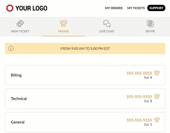Click the Support button
This screenshot has height=133, width=170.
(156, 8)
